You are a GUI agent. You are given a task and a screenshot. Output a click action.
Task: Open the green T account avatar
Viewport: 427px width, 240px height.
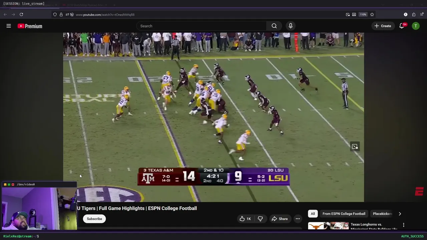pos(416,26)
